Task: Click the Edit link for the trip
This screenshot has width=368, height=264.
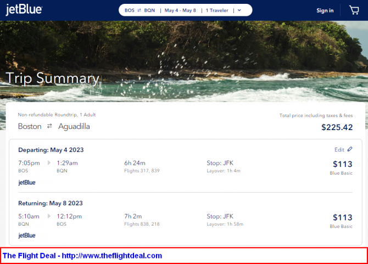Action: (339, 150)
